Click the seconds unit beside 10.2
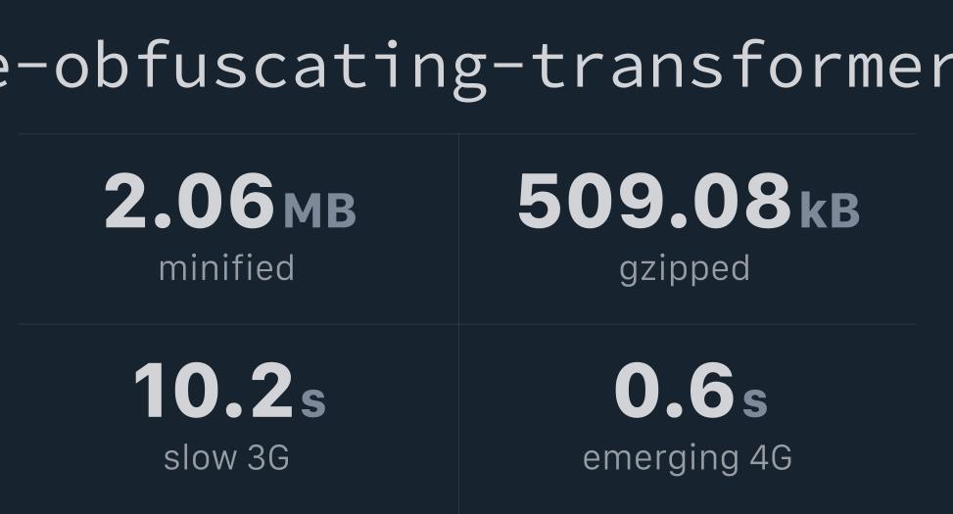 (313, 401)
